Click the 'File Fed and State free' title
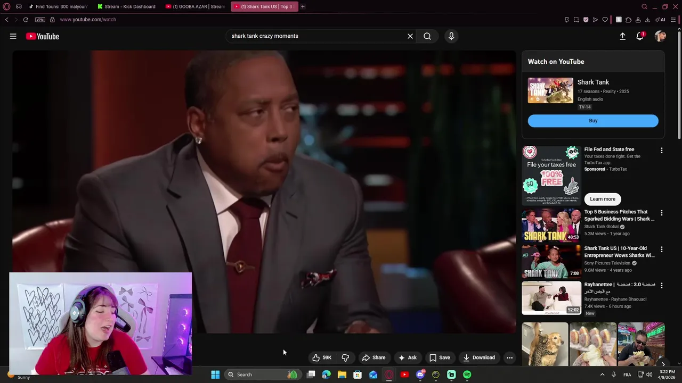The image size is (682, 383). pyautogui.click(x=609, y=149)
